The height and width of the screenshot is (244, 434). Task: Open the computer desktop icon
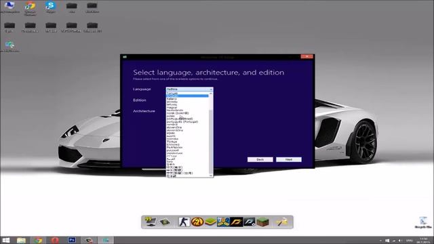[x=9, y=7]
